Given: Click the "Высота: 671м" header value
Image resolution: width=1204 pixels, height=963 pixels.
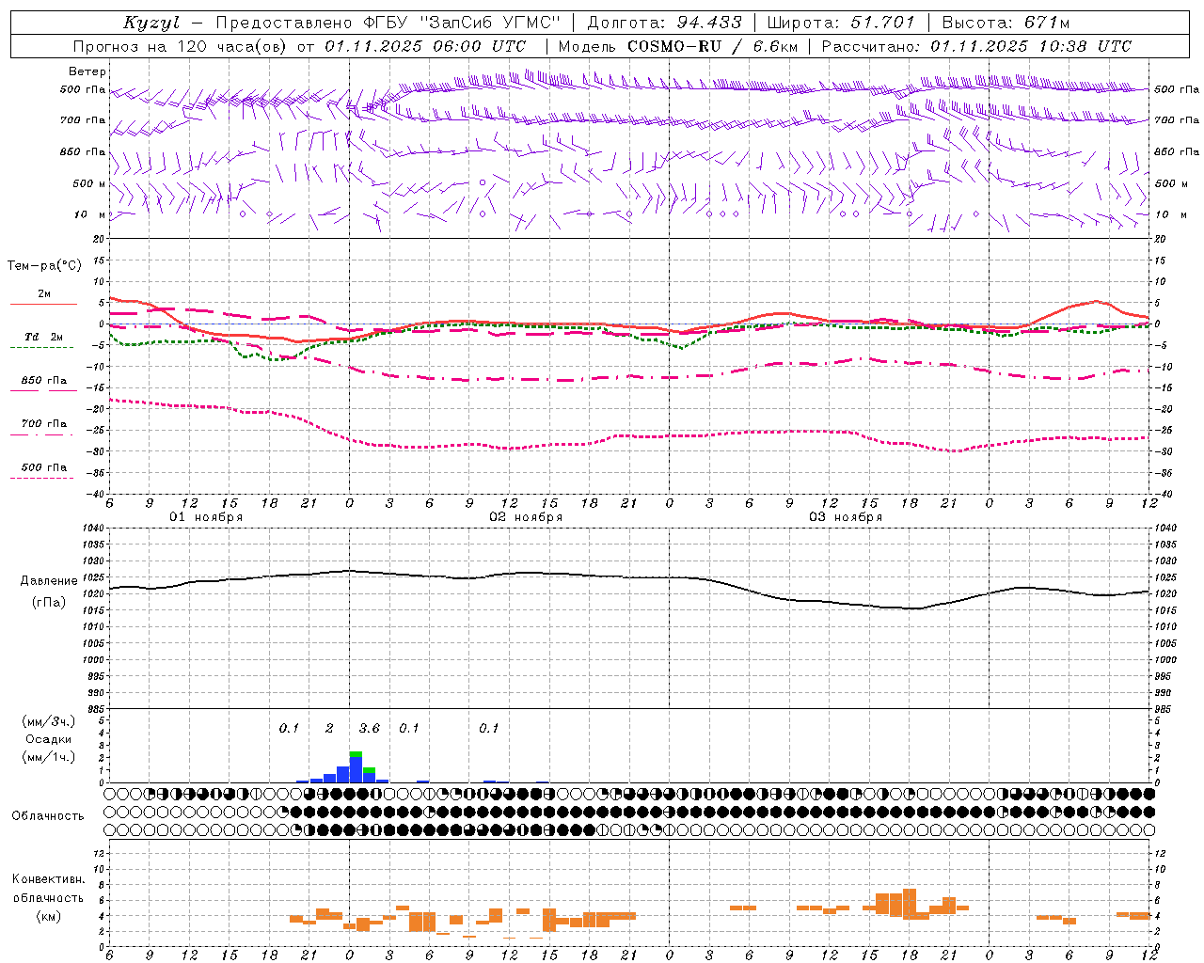Looking at the screenshot, I should coord(1006,23).
